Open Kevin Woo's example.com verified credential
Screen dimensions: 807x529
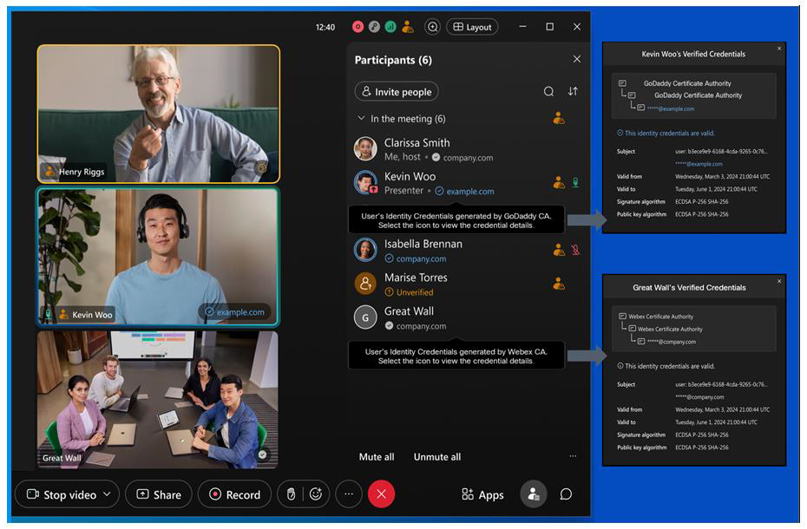(x=464, y=192)
